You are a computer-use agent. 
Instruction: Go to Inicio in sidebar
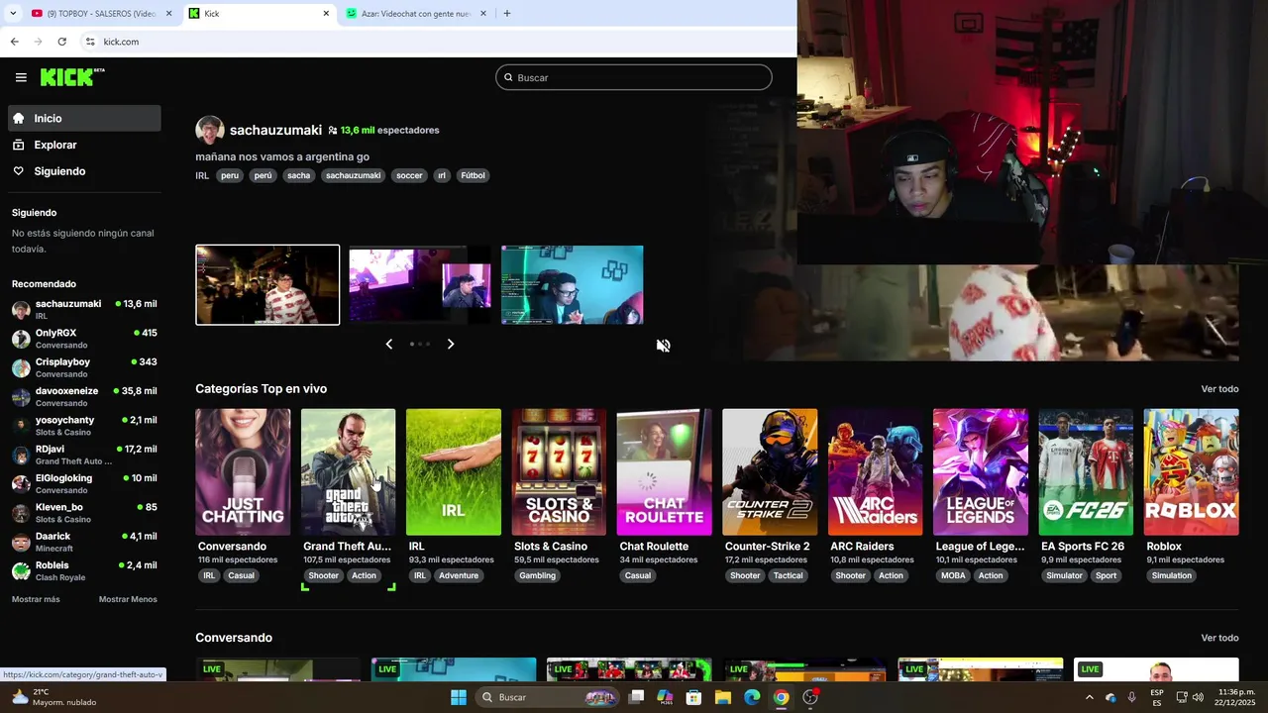[x=84, y=118]
